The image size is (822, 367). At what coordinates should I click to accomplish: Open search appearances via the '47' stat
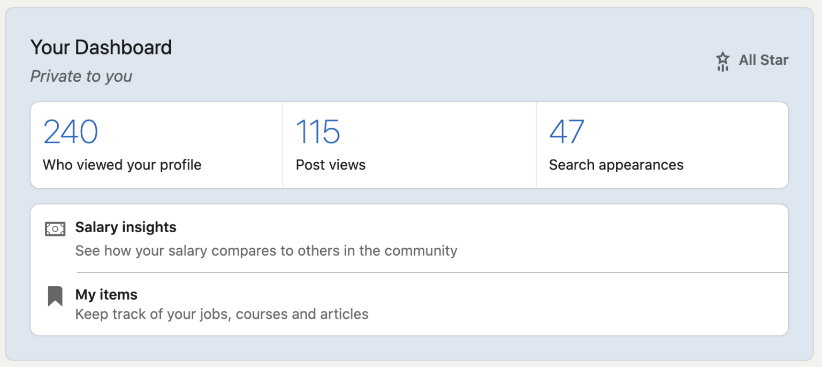tap(566, 130)
